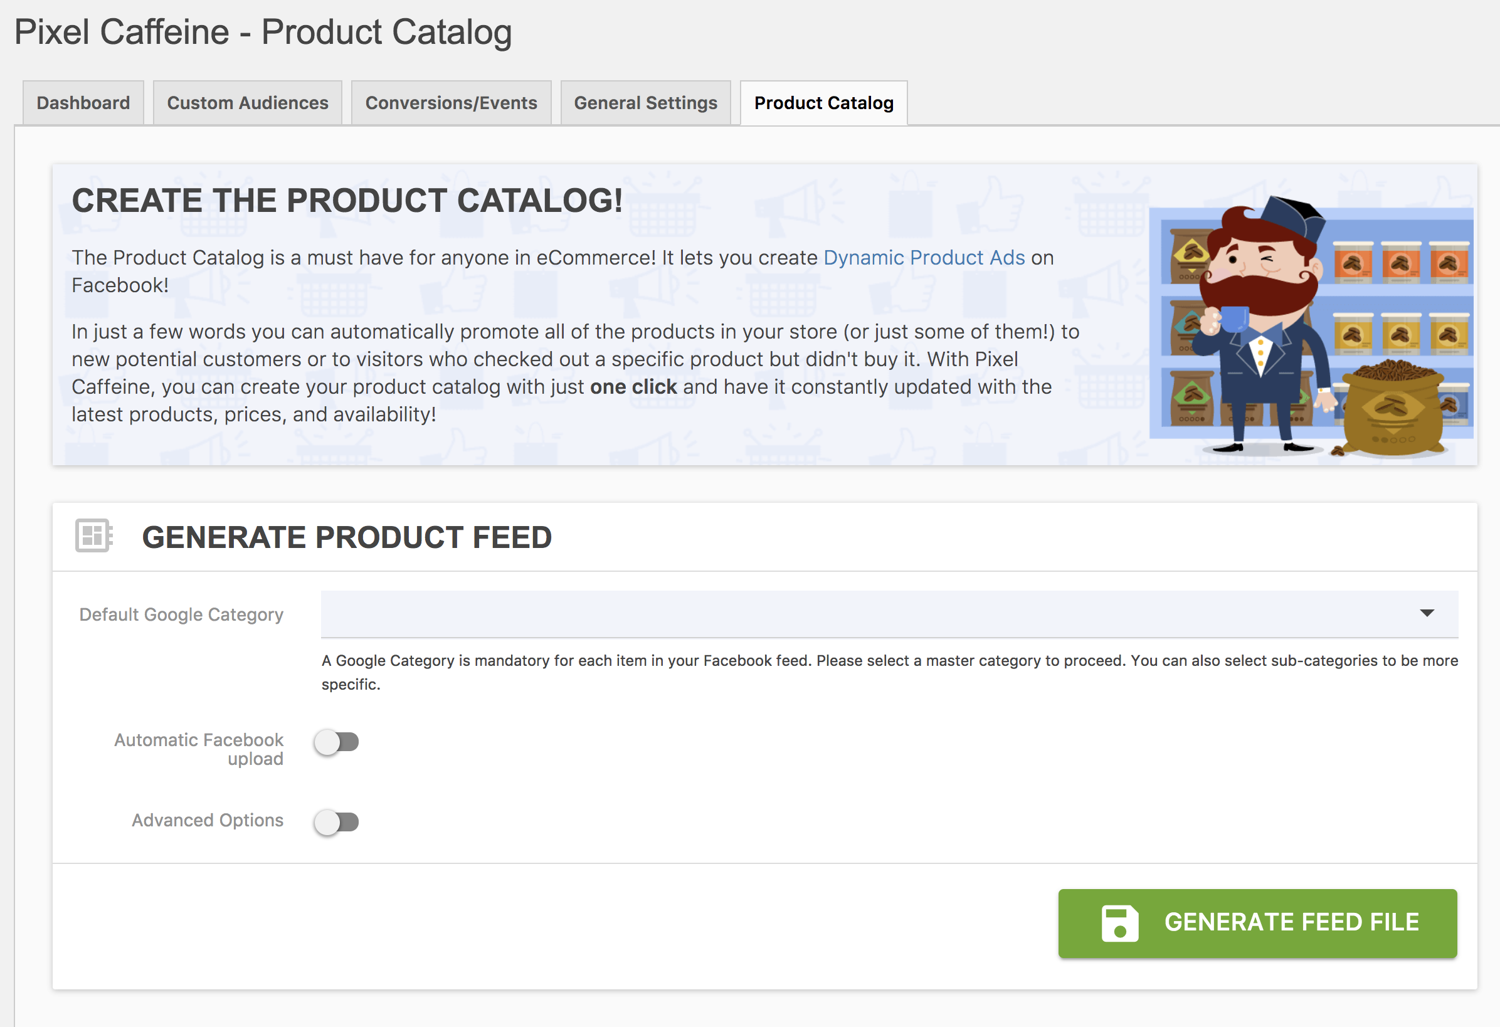Select the Product Catalog tab

coord(823,103)
